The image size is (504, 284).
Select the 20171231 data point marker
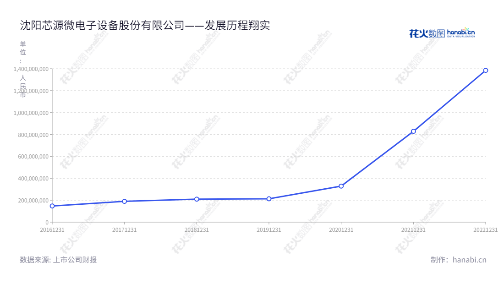coord(124,201)
